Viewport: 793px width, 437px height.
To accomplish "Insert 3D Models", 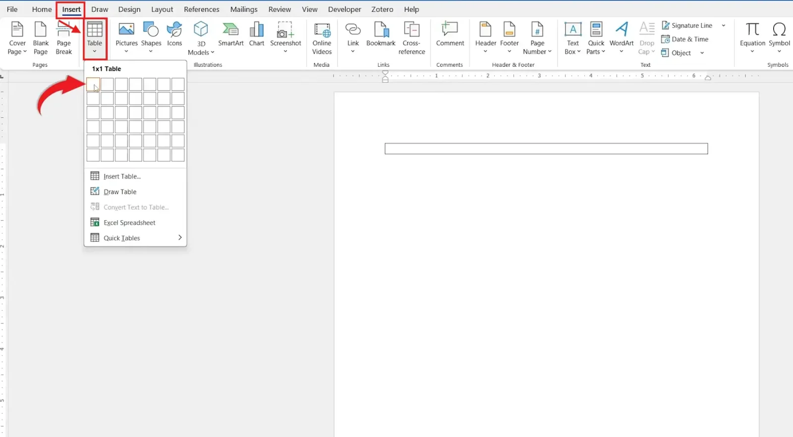I will click(x=201, y=38).
